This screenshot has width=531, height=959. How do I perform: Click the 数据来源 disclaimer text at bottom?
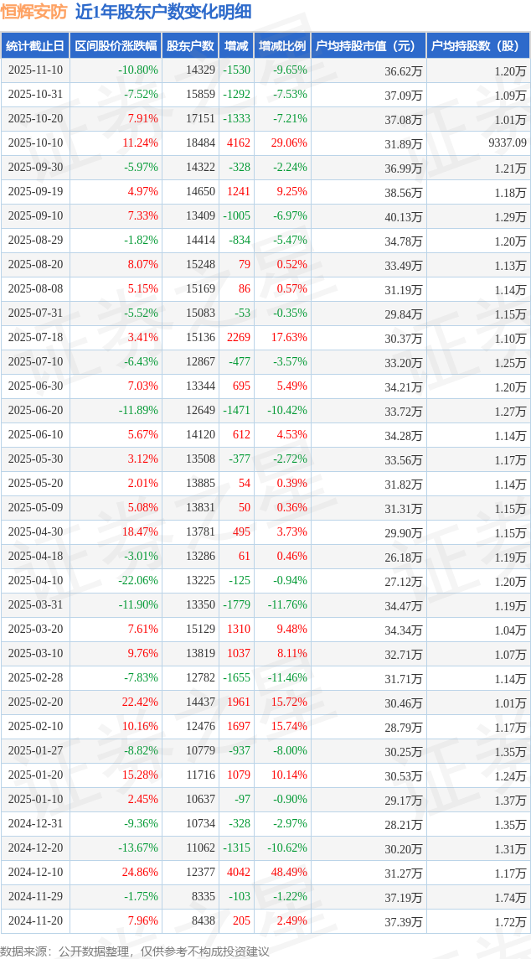click(x=135, y=951)
